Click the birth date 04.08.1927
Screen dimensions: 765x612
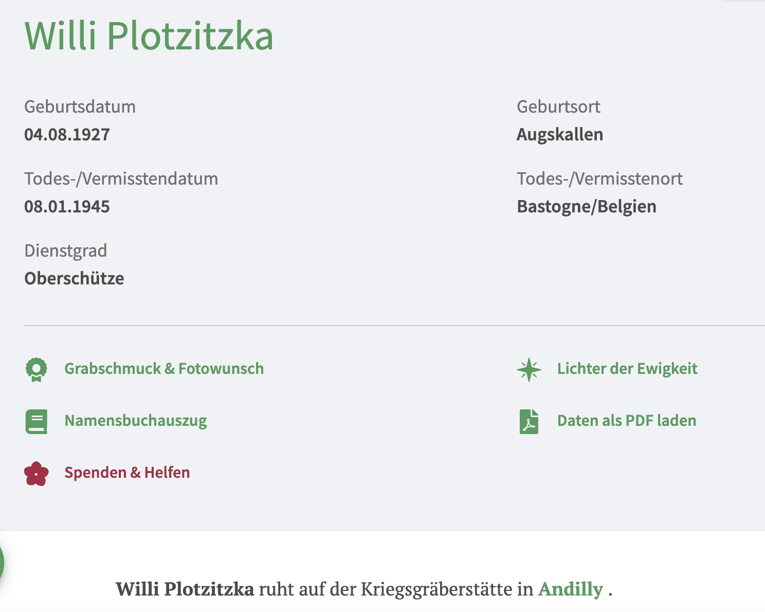[67, 135]
